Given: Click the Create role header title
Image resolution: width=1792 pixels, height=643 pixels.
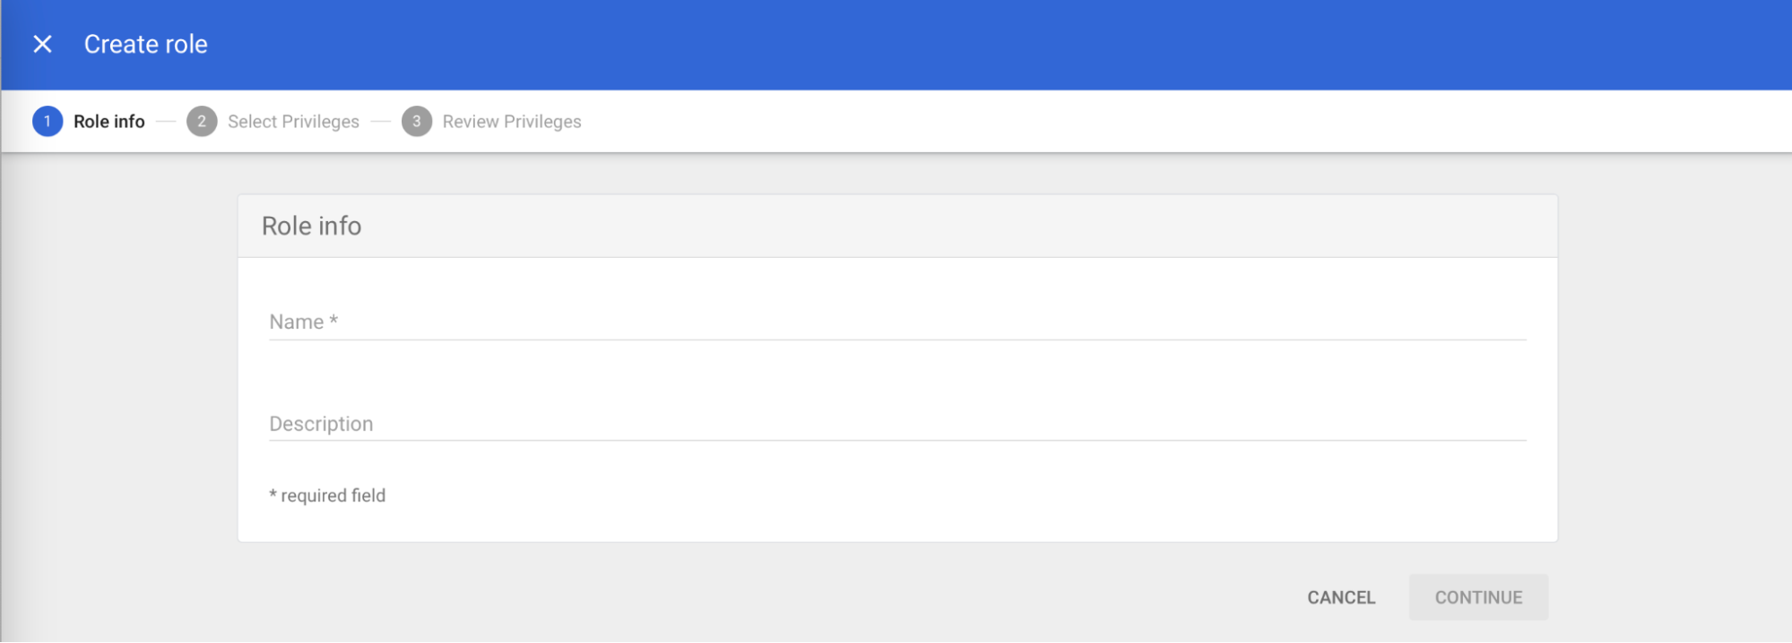Looking at the screenshot, I should coord(146,44).
